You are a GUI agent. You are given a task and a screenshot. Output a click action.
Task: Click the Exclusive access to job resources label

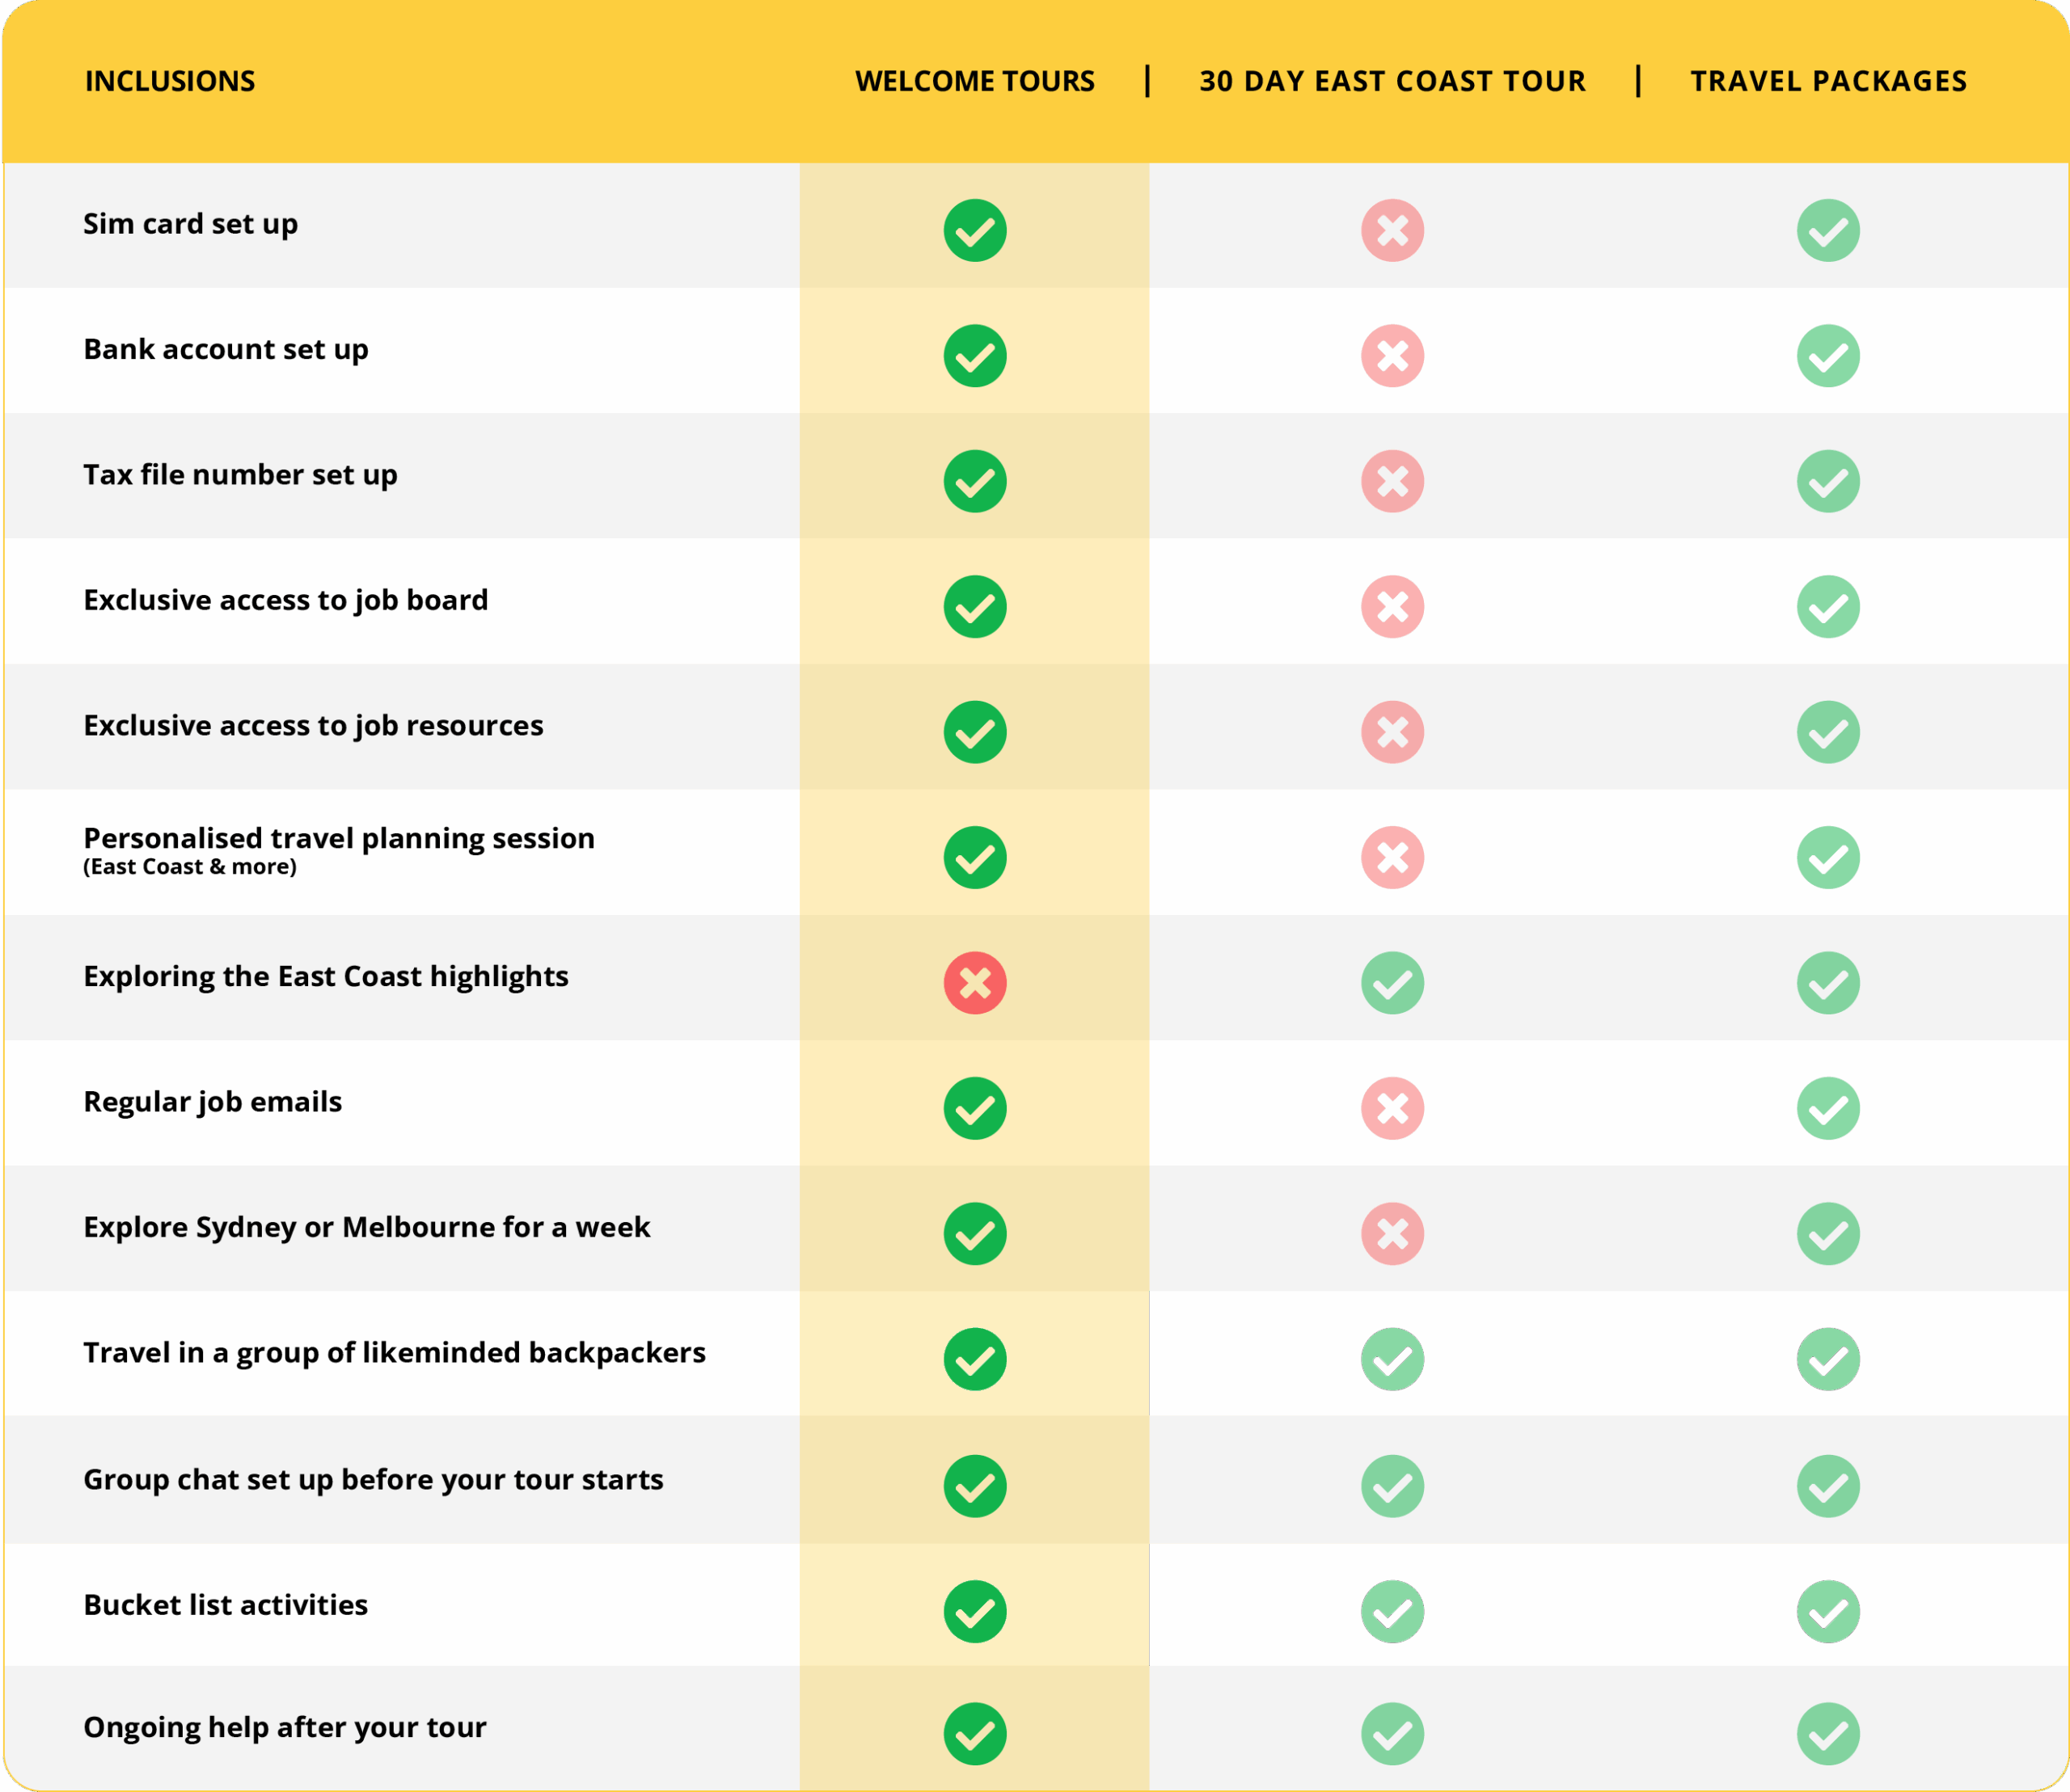pos(313,725)
